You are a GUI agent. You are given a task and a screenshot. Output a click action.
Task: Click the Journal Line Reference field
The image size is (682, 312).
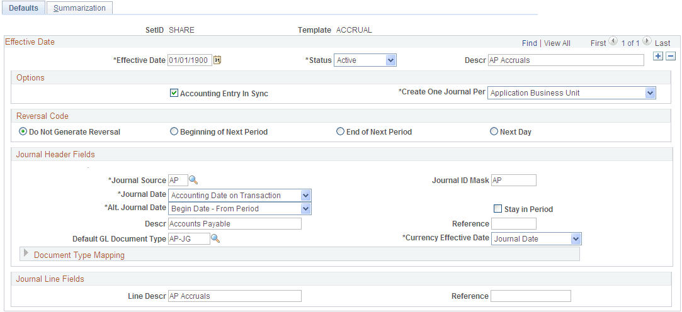pyautogui.click(x=531, y=296)
